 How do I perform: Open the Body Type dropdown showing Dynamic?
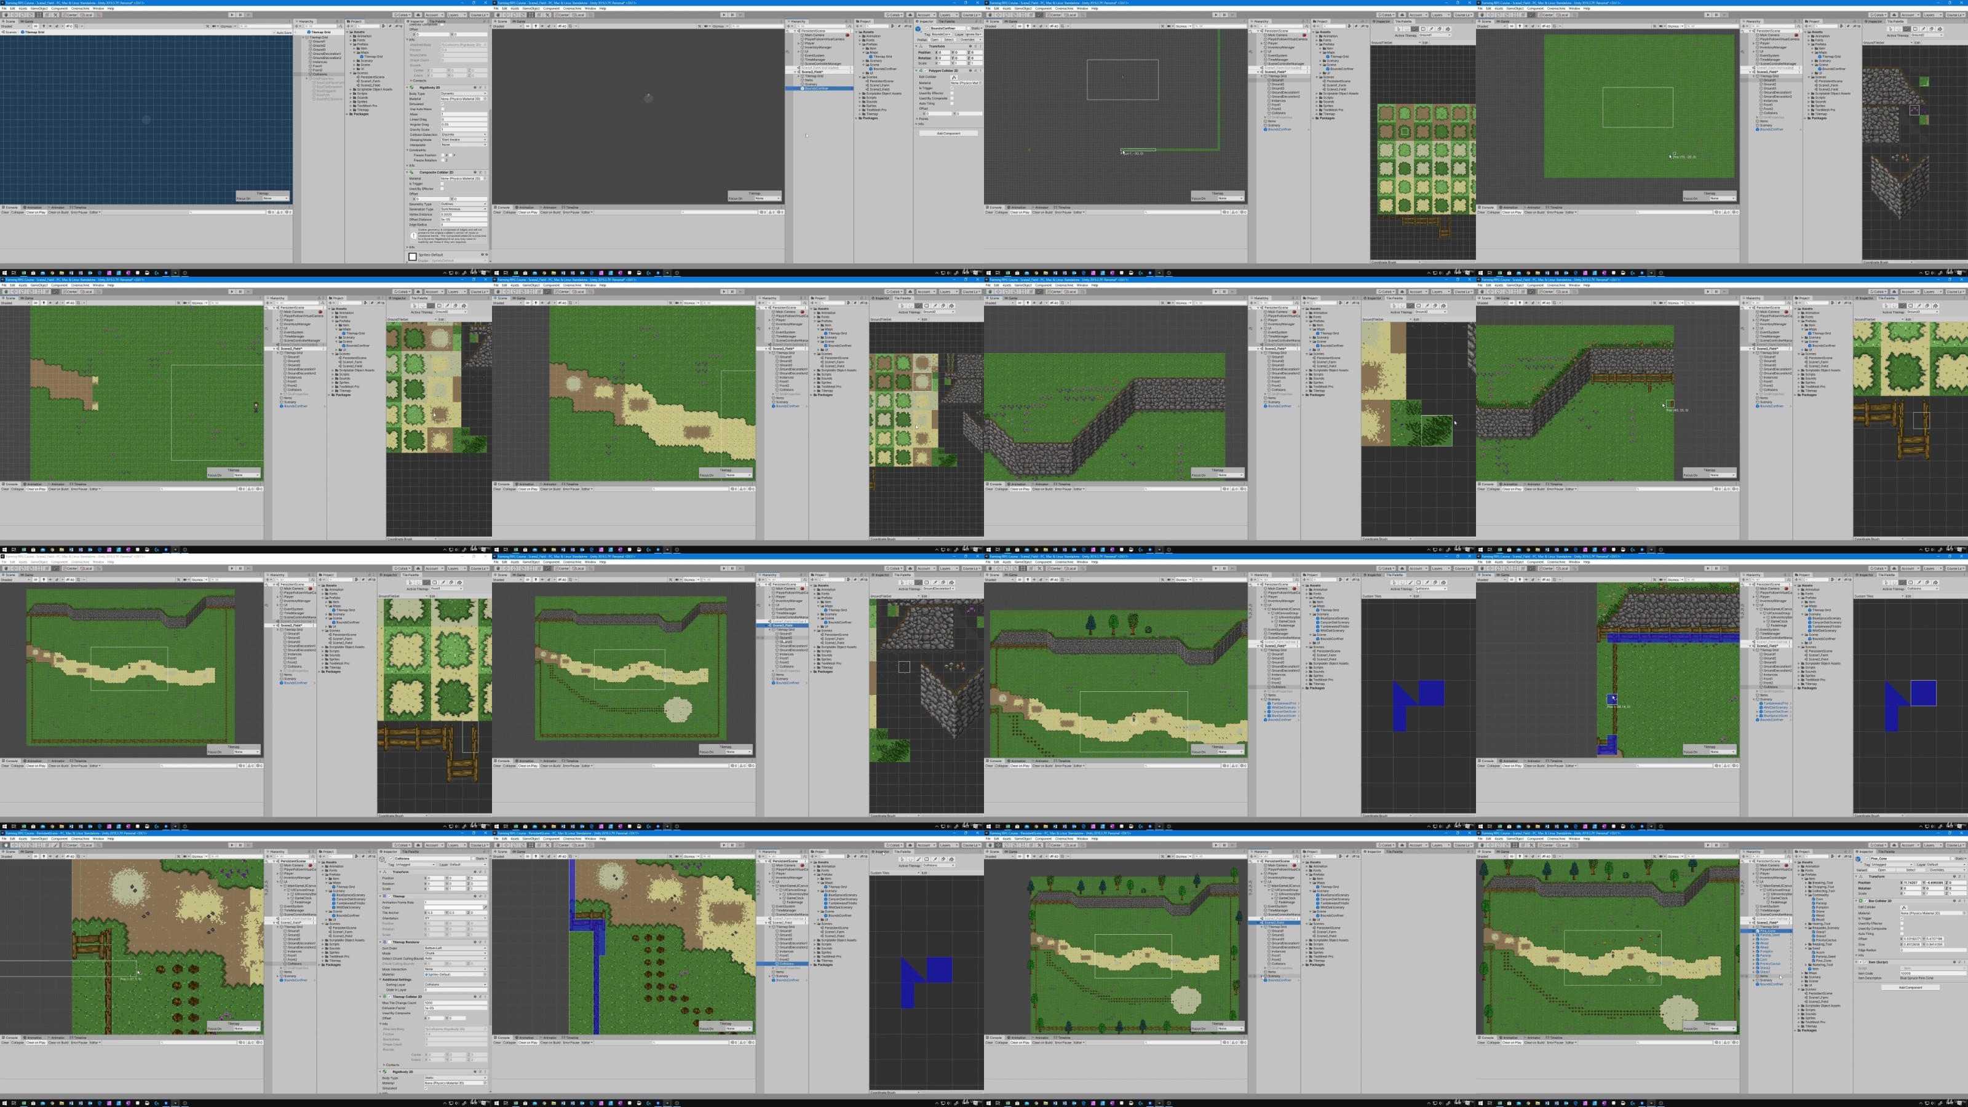click(x=463, y=93)
